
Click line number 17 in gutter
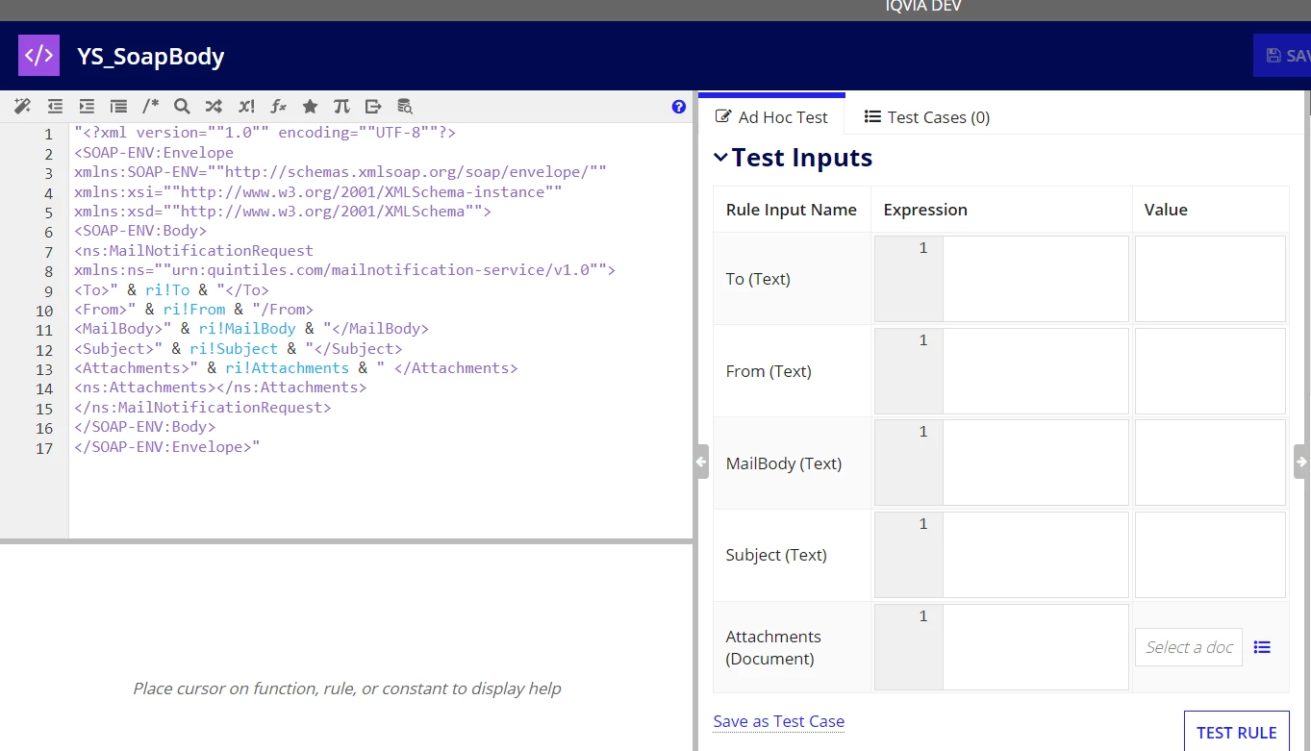tap(44, 448)
